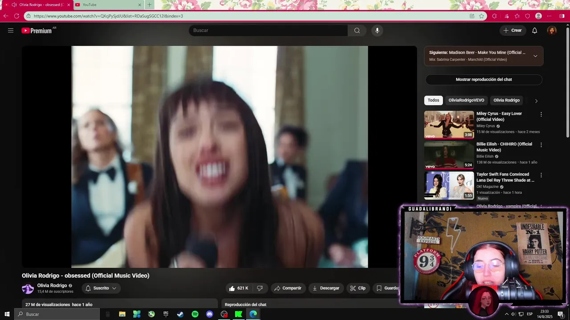Open Windows notification center
The image size is (570, 320).
561,314
